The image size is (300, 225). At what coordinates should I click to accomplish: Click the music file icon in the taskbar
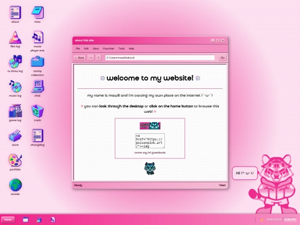pyautogui.click(x=53, y=219)
